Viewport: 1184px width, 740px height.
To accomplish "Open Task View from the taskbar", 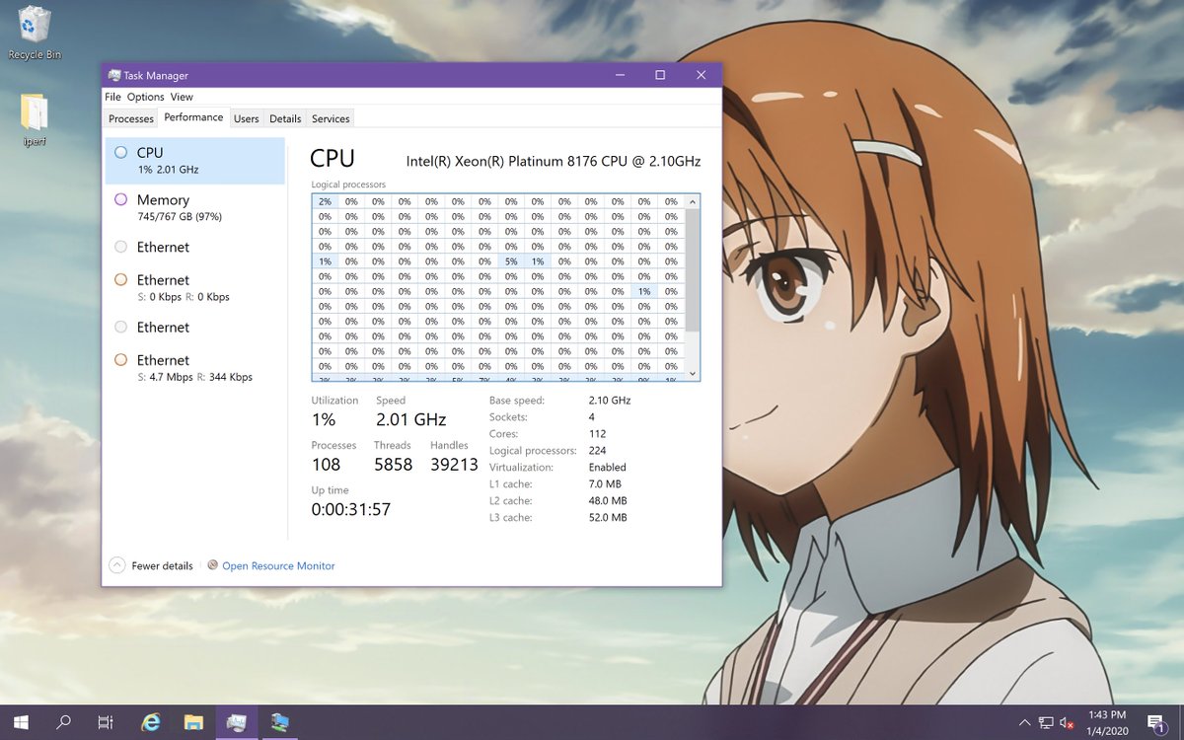I will click(106, 722).
